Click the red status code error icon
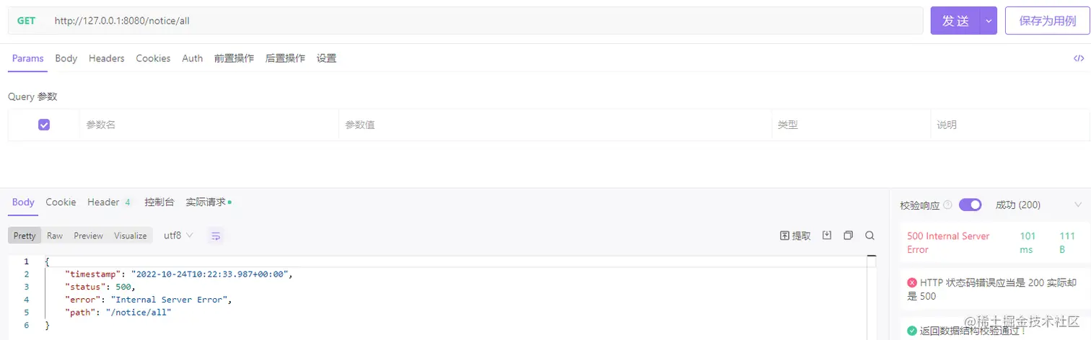The height and width of the screenshot is (340, 1091). [x=912, y=282]
